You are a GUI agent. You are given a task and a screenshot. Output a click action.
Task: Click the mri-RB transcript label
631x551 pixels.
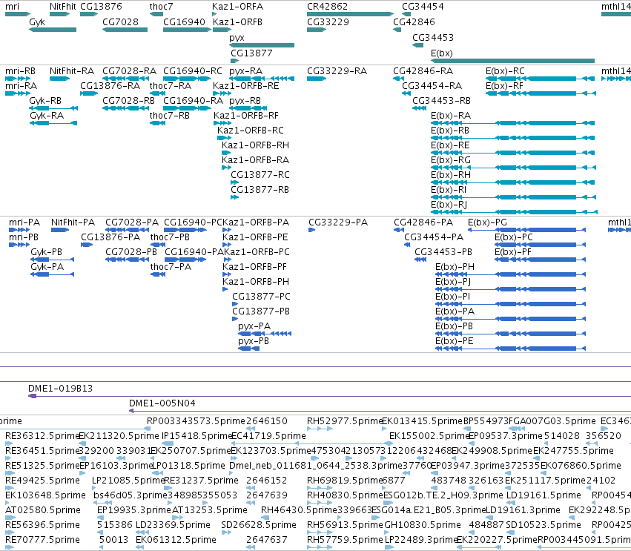[20, 71]
